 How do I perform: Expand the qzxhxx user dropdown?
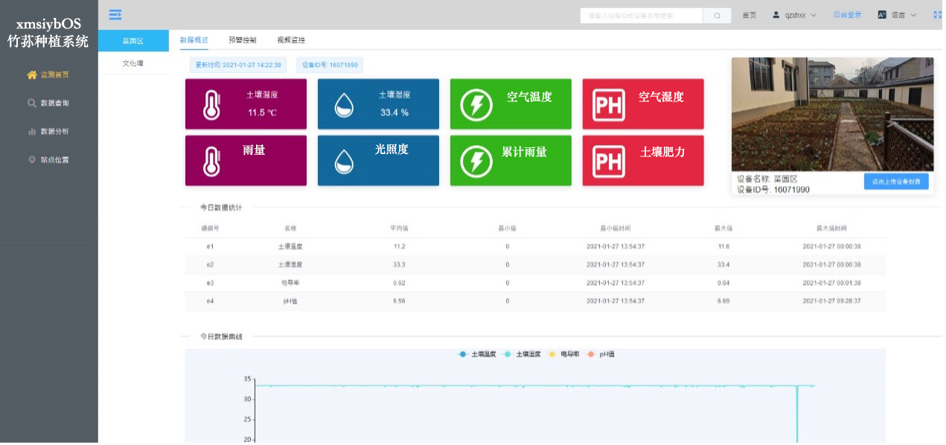[794, 15]
